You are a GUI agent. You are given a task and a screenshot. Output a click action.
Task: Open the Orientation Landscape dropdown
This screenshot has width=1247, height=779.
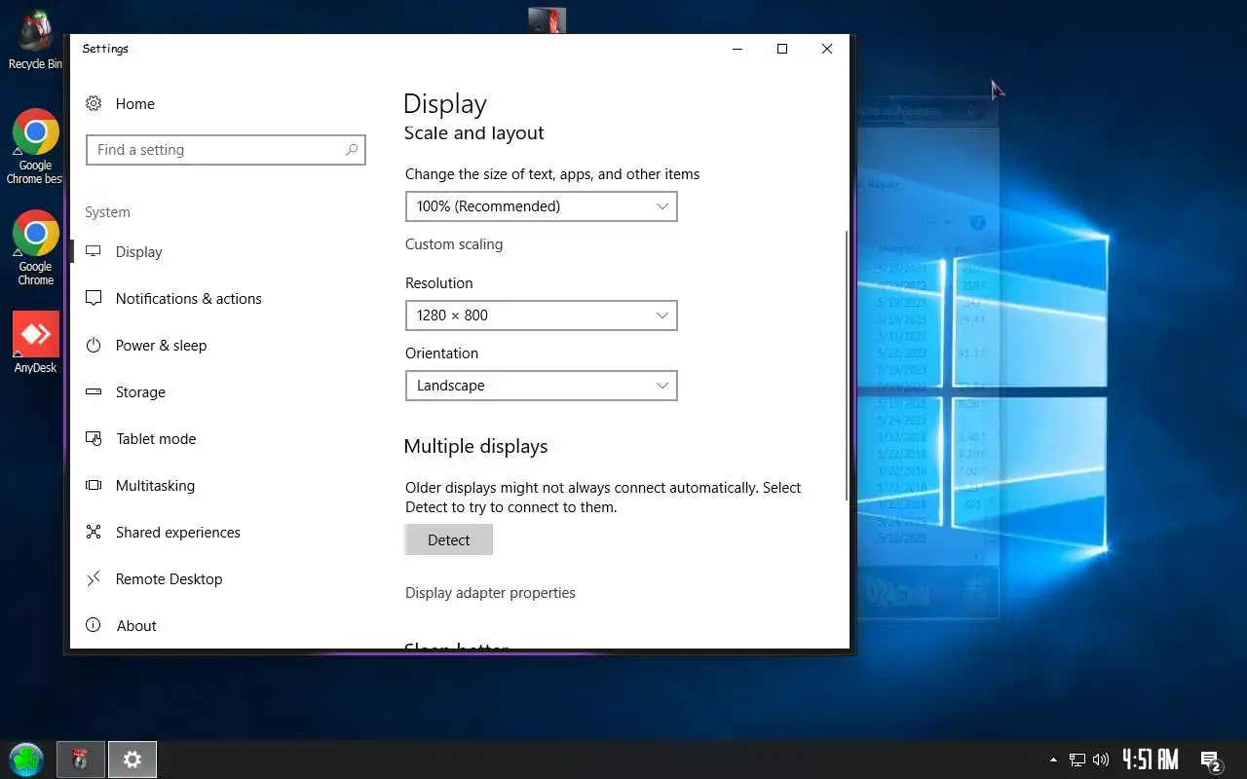[541, 386]
